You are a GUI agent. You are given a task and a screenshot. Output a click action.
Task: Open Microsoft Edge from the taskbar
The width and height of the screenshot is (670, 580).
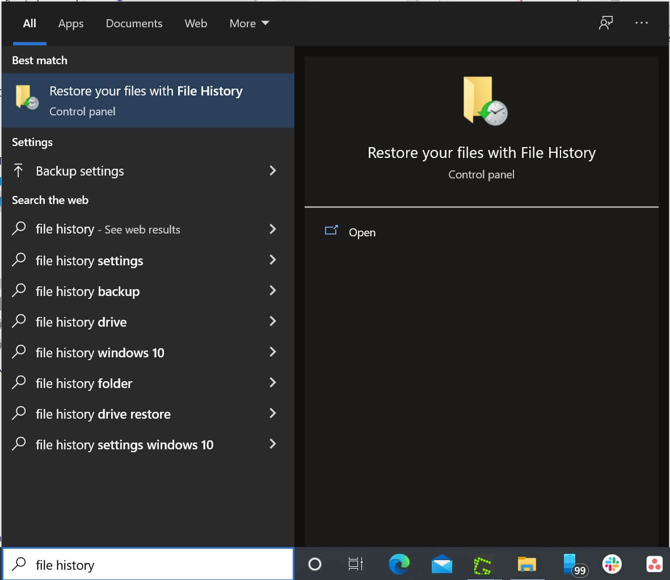pos(399,564)
